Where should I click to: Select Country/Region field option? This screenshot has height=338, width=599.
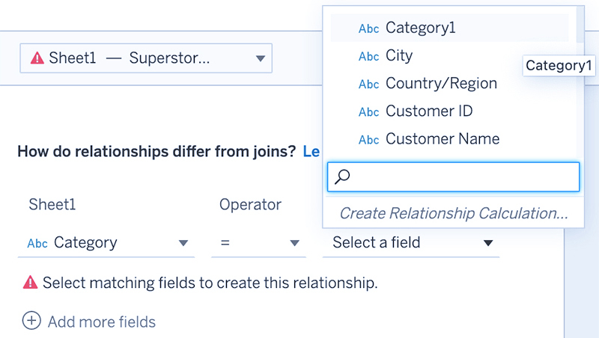(x=450, y=83)
